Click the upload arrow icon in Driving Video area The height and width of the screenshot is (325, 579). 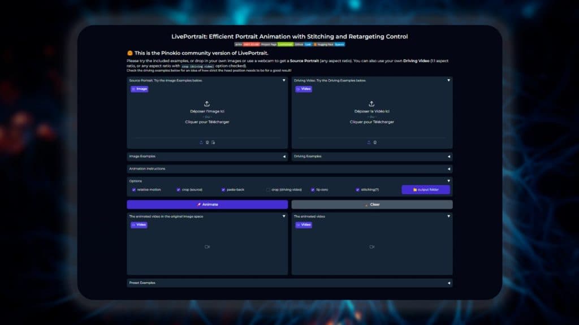pos(371,103)
